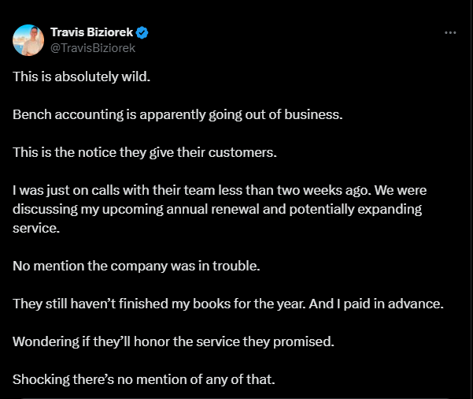This screenshot has width=473, height=399.
Task: Click "Wondering if they'll honor the service they promised."
Action: (x=173, y=341)
